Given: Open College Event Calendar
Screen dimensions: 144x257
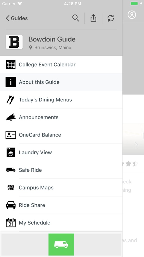Looking at the screenshot, I should click(61, 65).
